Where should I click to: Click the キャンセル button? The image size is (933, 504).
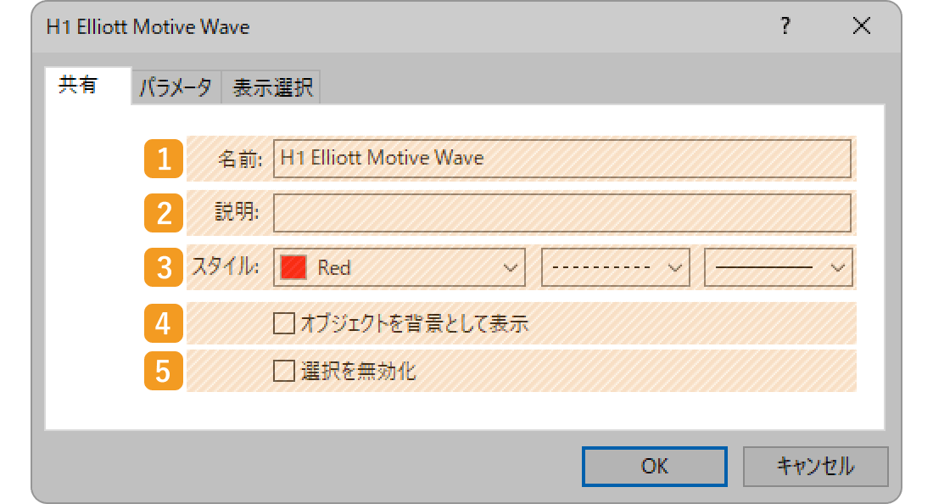(815, 466)
